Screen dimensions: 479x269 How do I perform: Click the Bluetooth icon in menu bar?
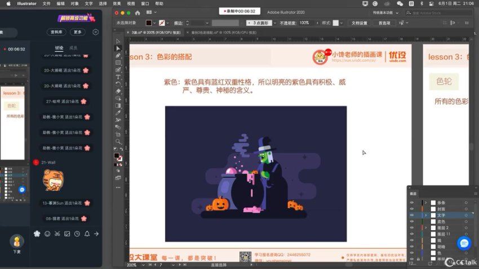coord(422,4)
